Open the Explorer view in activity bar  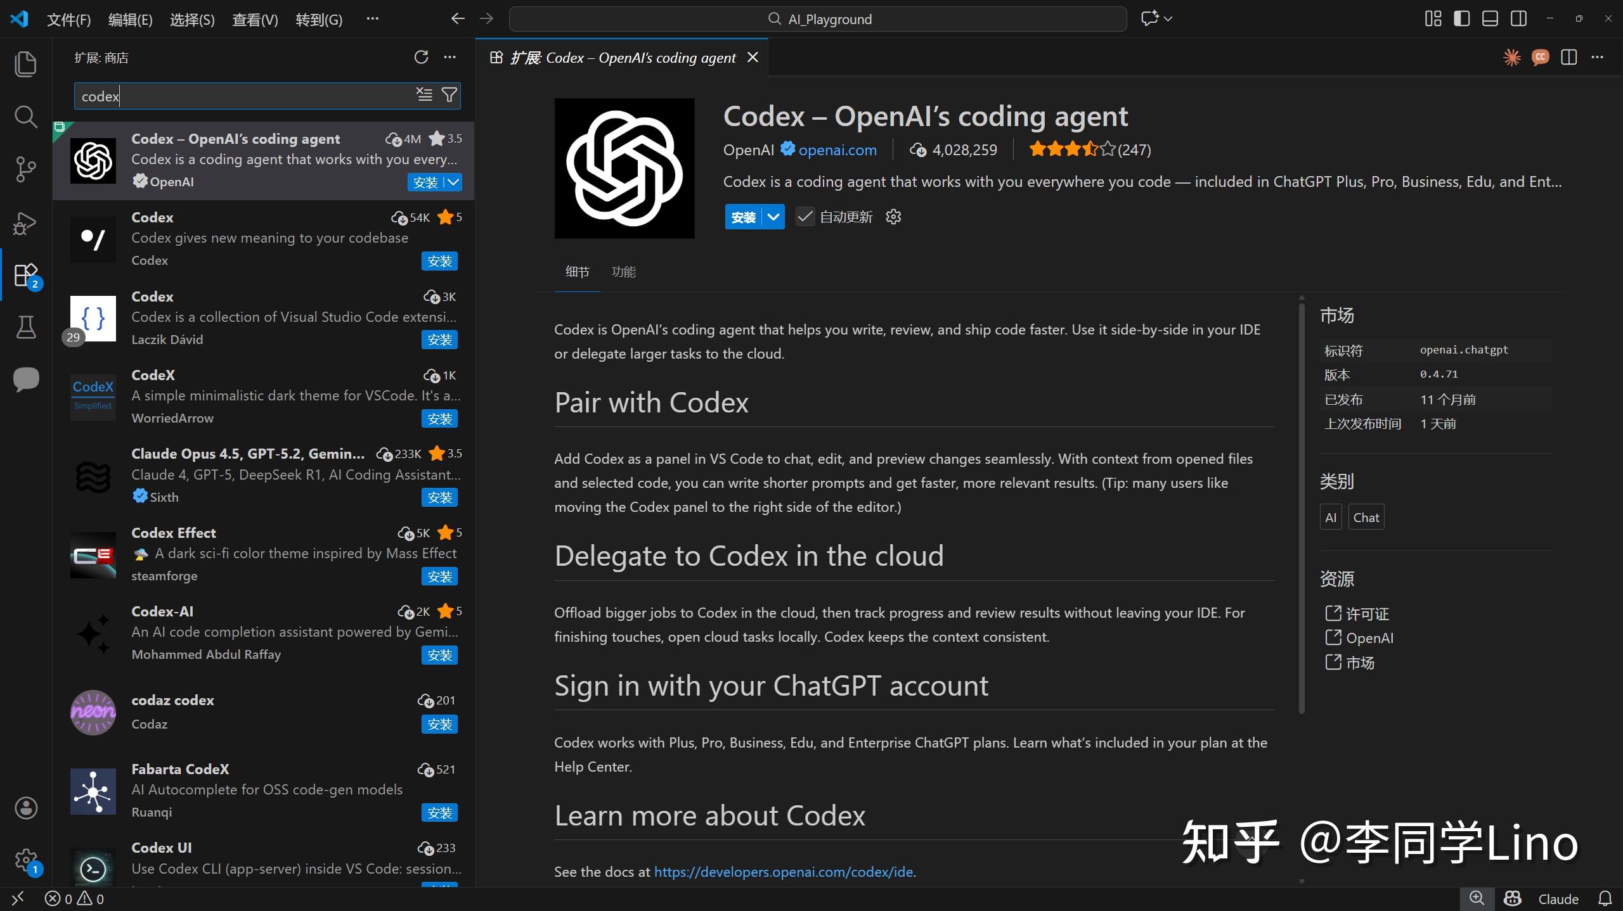pyautogui.click(x=25, y=64)
